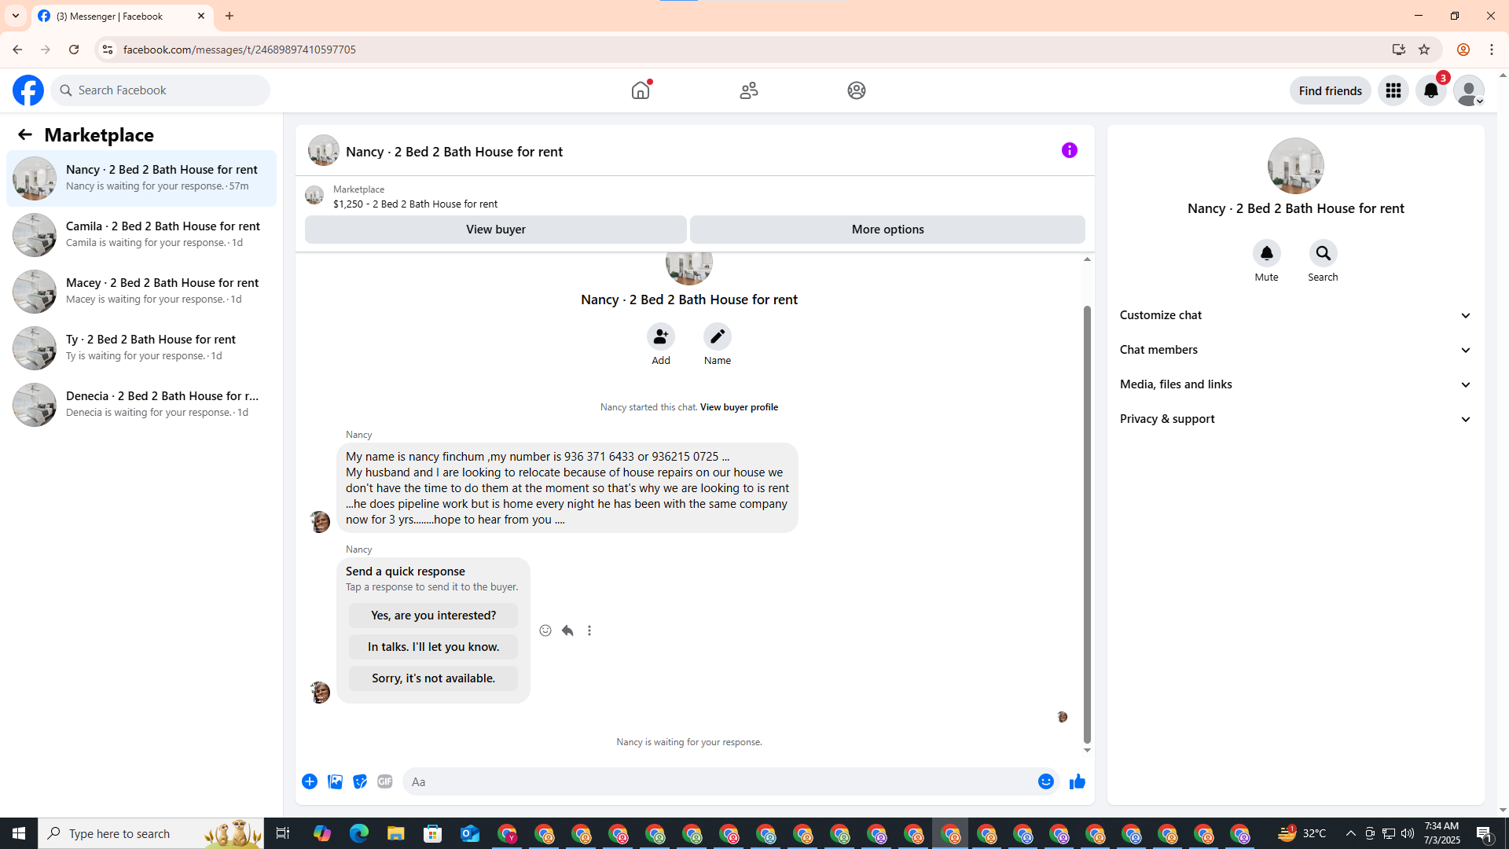Switch to the Friends tab
1509x849 pixels.
[748, 90]
